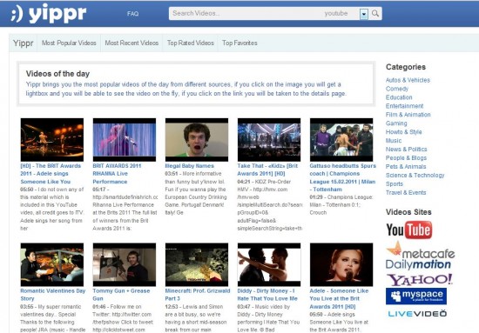Viewport: 479px width, 333px height.
Task: Open the Most Popular Videos tab
Action: click(69, 43)
